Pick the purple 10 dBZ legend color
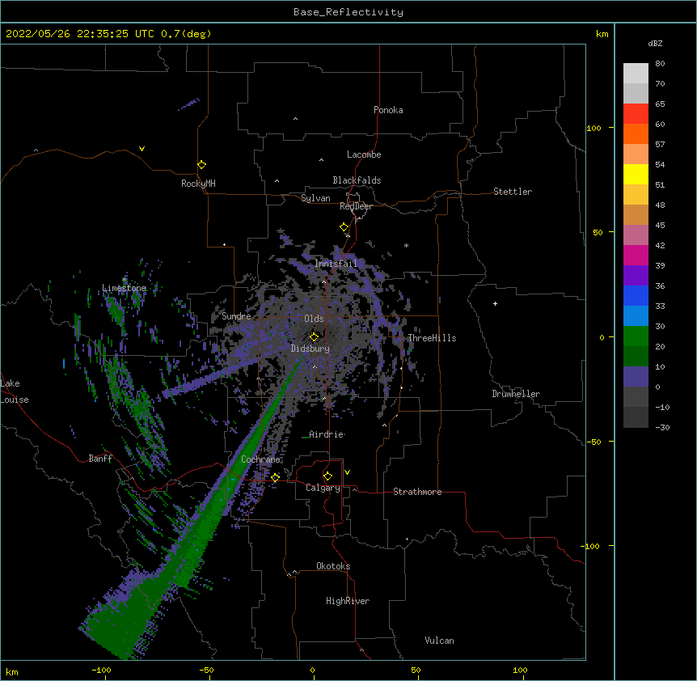Image resolution: width=697 pixels, height=681 pixels. (x=636, y=377)
